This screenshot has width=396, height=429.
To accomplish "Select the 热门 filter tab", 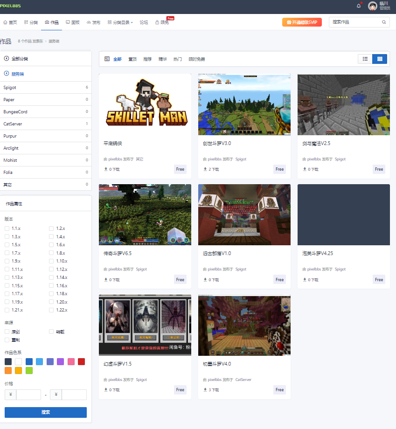I will tap(178, 59).
